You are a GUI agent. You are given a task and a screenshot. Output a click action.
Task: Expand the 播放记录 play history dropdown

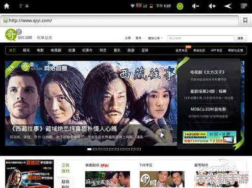155,38
